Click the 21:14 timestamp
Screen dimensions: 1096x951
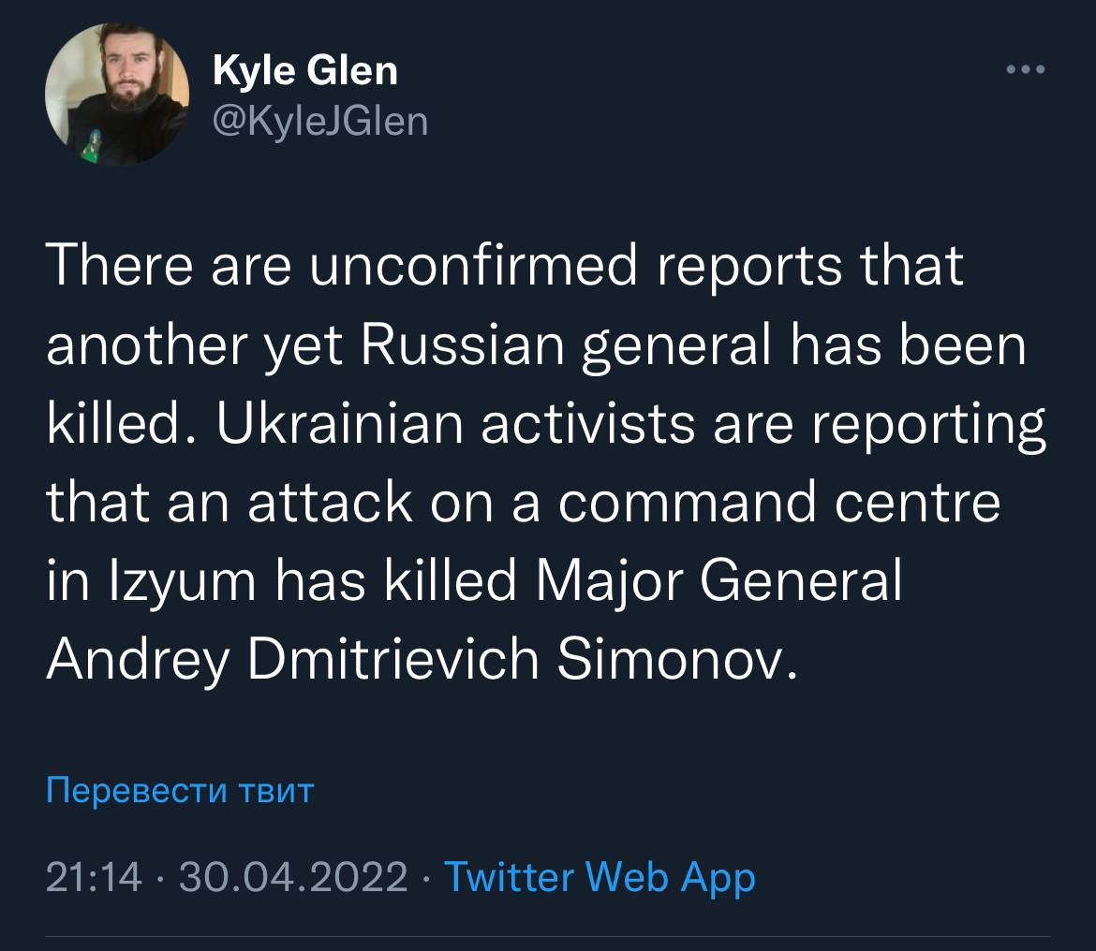tap(94, 877)
